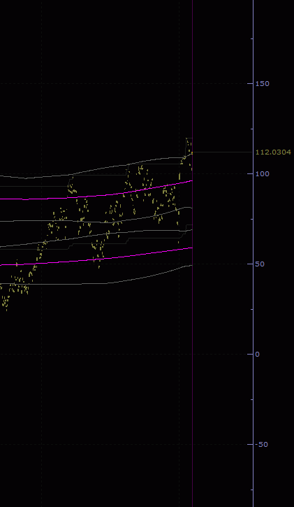Screen dimensions: 294x507
Task: Select the horizontal last-price line at 112.0304
Action: coord(222,152)
